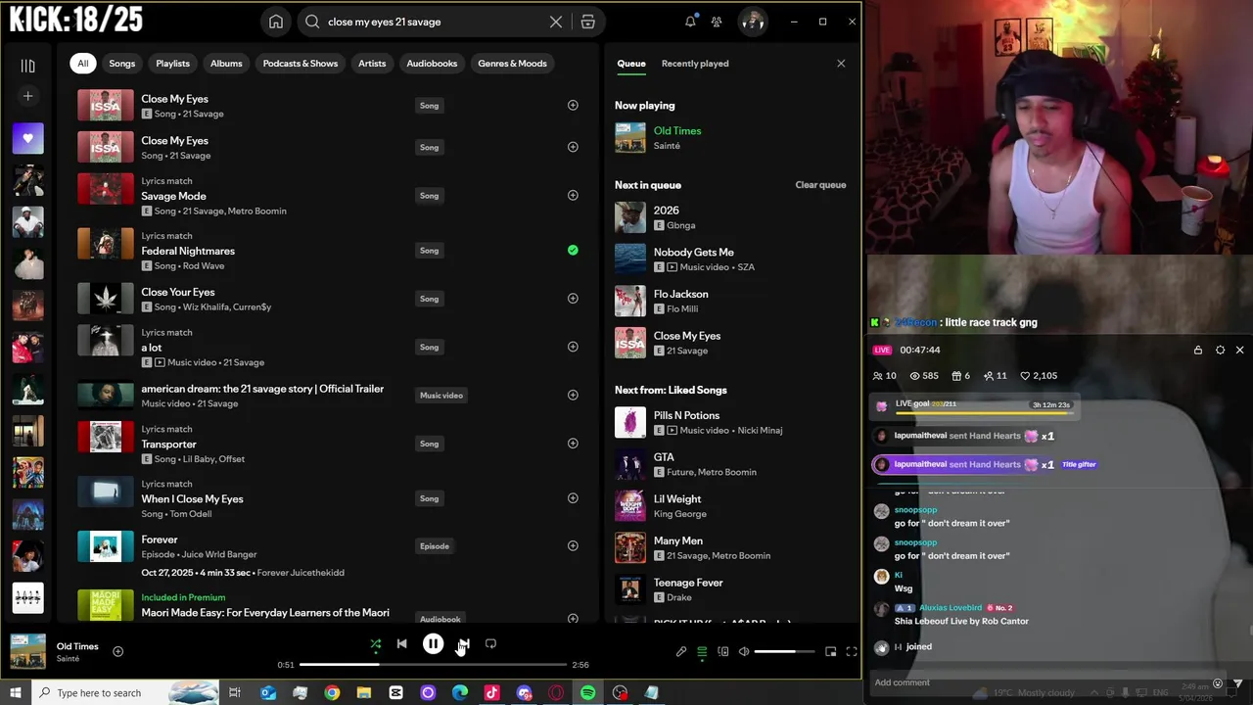Skip to next track
Viewport: 1253px width, 705px height.
(x=463, y=643)
